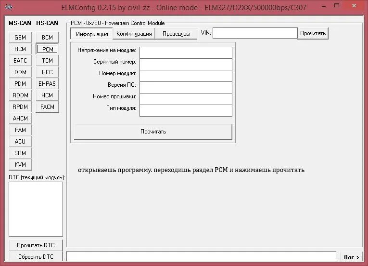Open the KVM module
Viewport: 368px width, 266px height.
pos(20,164)
